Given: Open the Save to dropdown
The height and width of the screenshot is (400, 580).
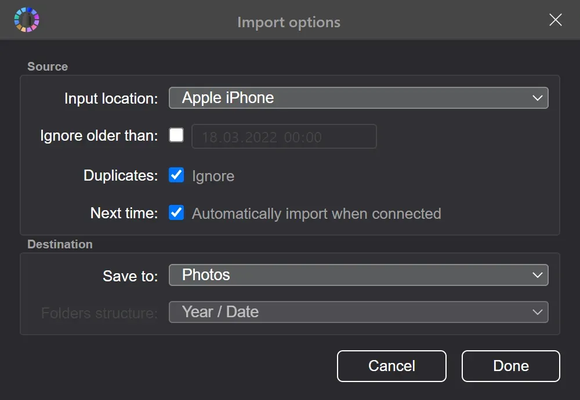Looking at the screenshot, I should click(x=358, y=275).
